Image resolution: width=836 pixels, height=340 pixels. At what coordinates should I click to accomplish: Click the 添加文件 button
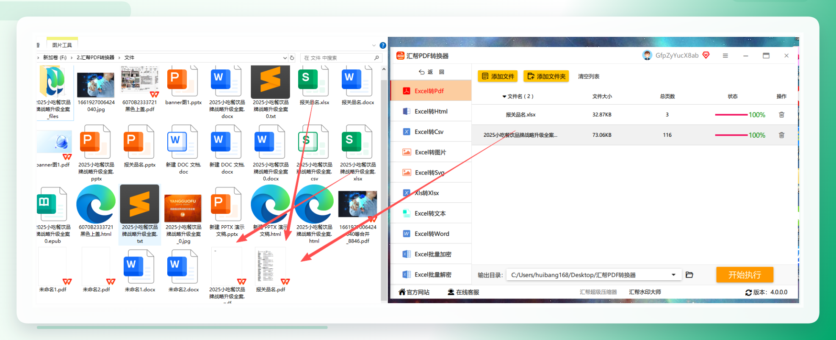(498, 76)
